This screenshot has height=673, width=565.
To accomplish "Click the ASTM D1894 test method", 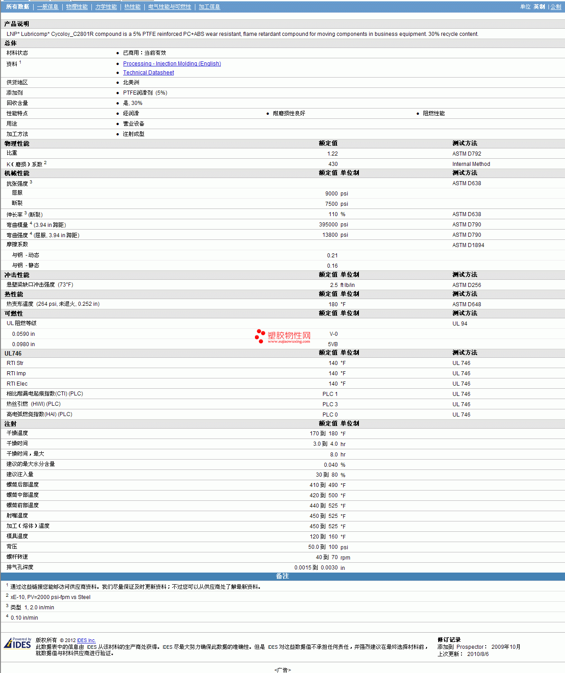I will coord(468,245).
